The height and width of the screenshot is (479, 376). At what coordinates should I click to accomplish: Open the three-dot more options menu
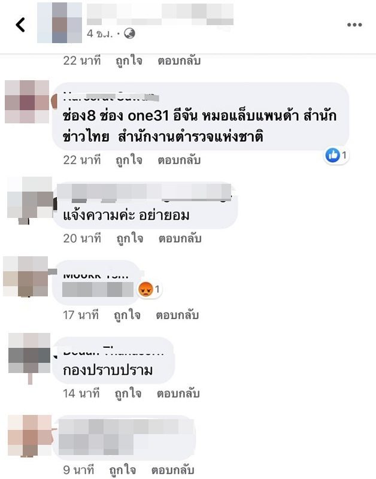click(x=354, y=25)
